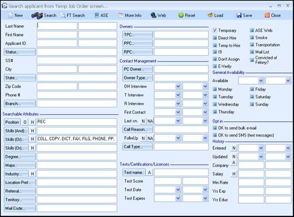
Task: Click the PC Owner... button
Action: click(138, 69)
